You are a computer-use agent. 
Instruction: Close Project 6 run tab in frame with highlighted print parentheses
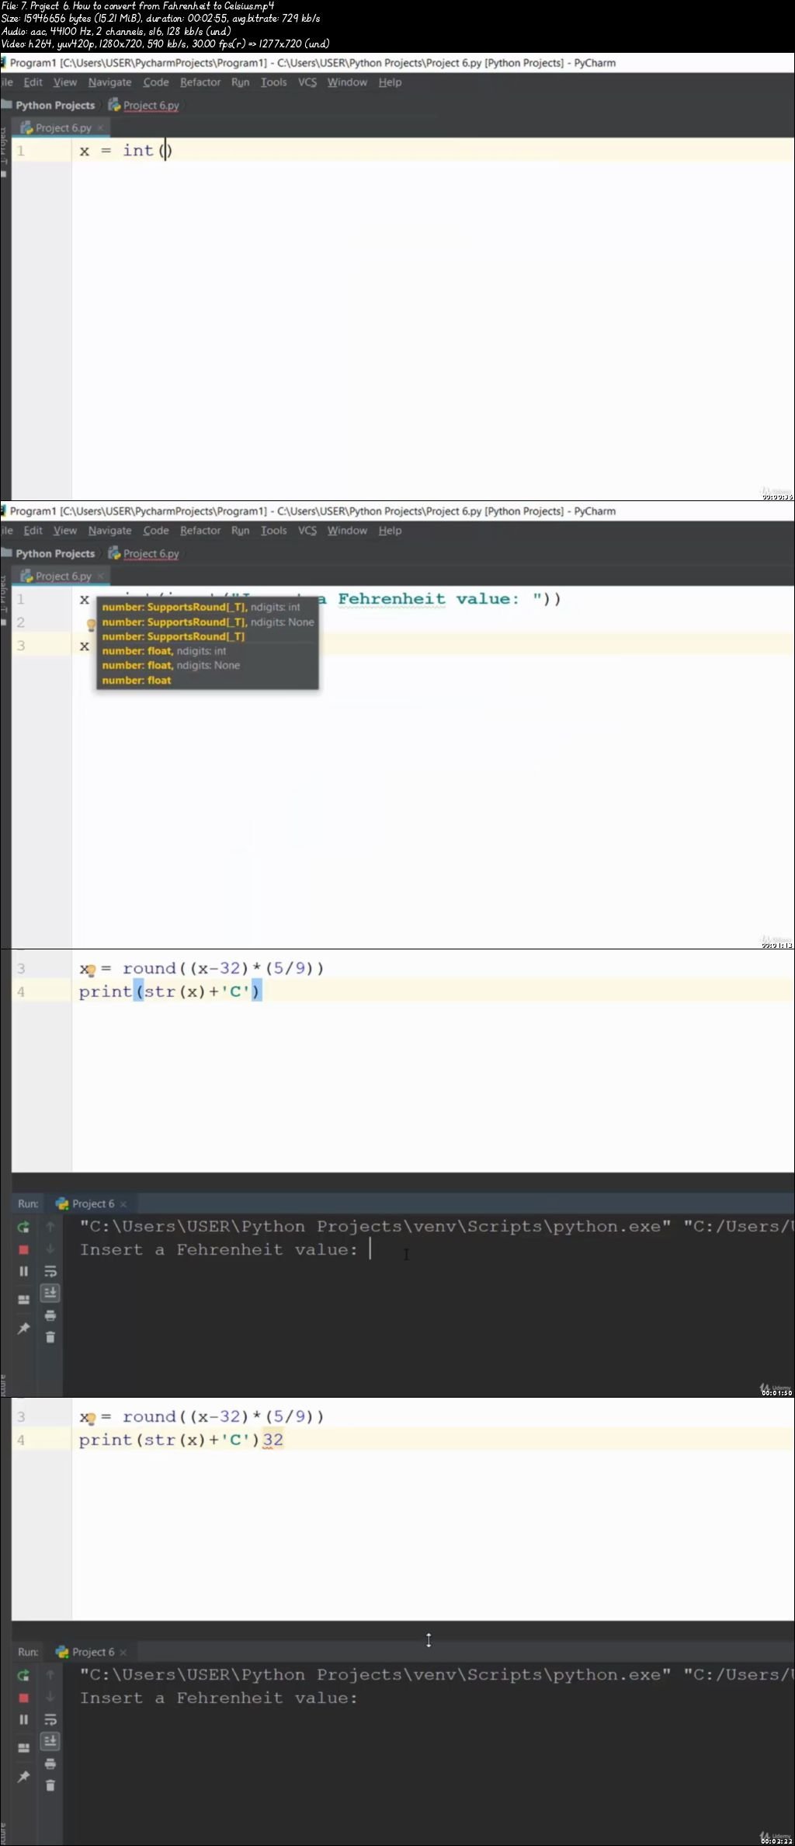point(123,1204)
